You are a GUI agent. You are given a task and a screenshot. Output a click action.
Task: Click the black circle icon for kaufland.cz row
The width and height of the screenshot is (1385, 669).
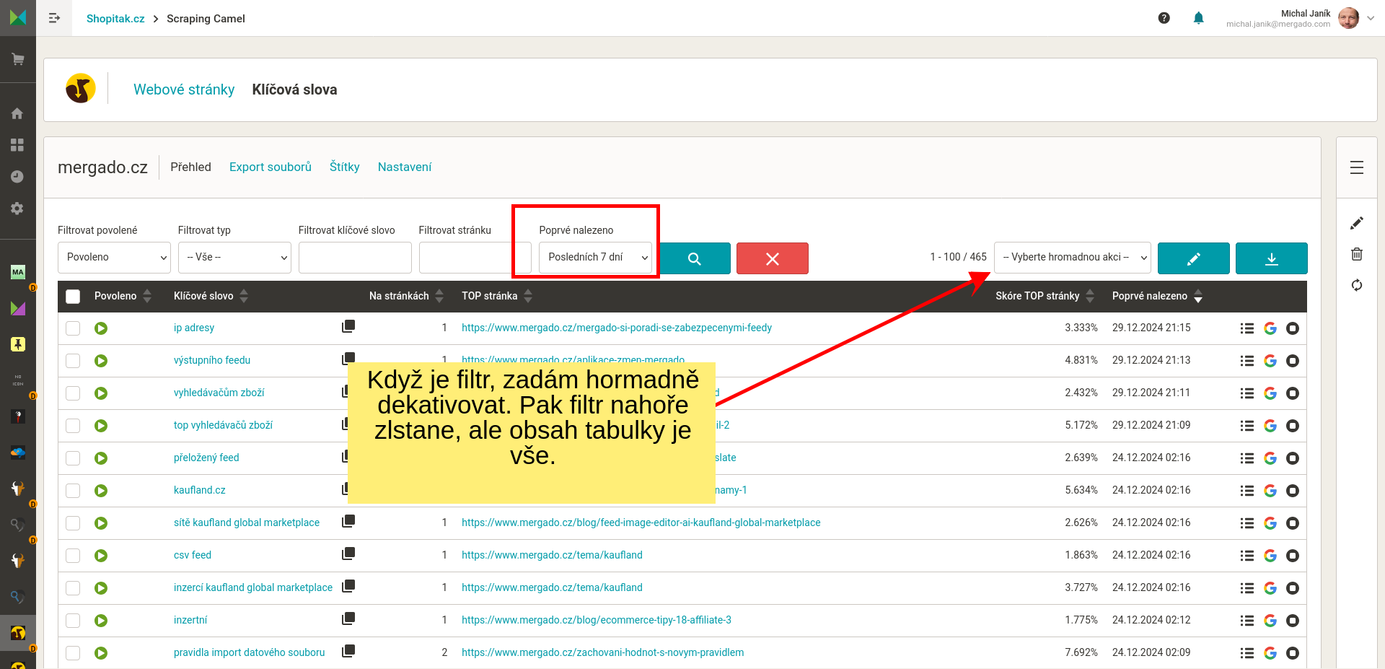[1293, 491]
